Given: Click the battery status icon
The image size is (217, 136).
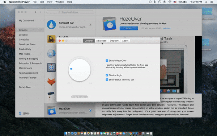Looking at the screenshot, I should pos(185,2).
